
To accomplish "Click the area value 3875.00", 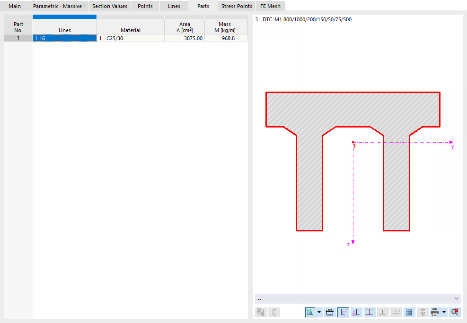I will [x=185, y=38].
